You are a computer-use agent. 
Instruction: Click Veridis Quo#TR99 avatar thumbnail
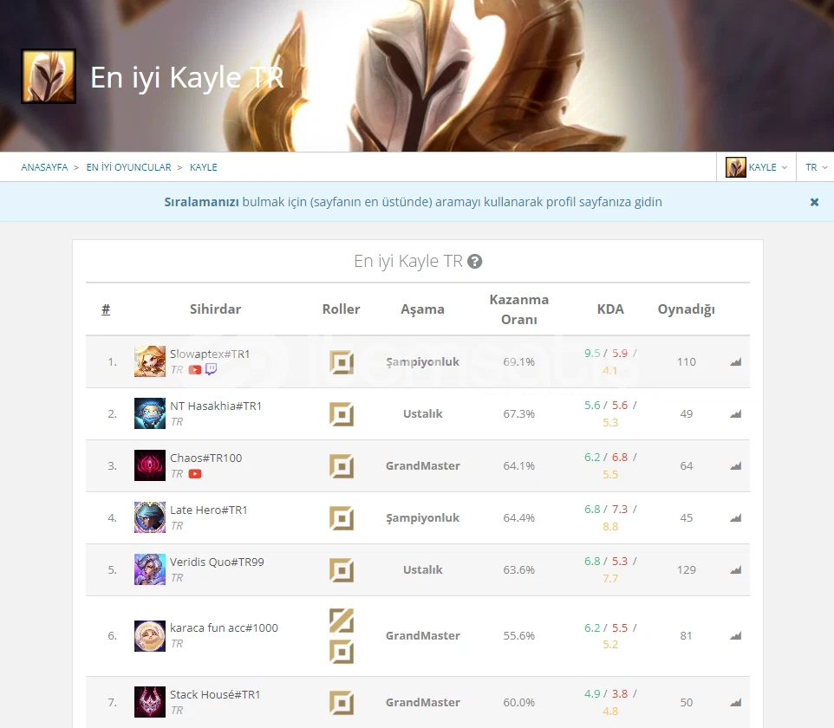pyautogui.click(x=150, y=570)
